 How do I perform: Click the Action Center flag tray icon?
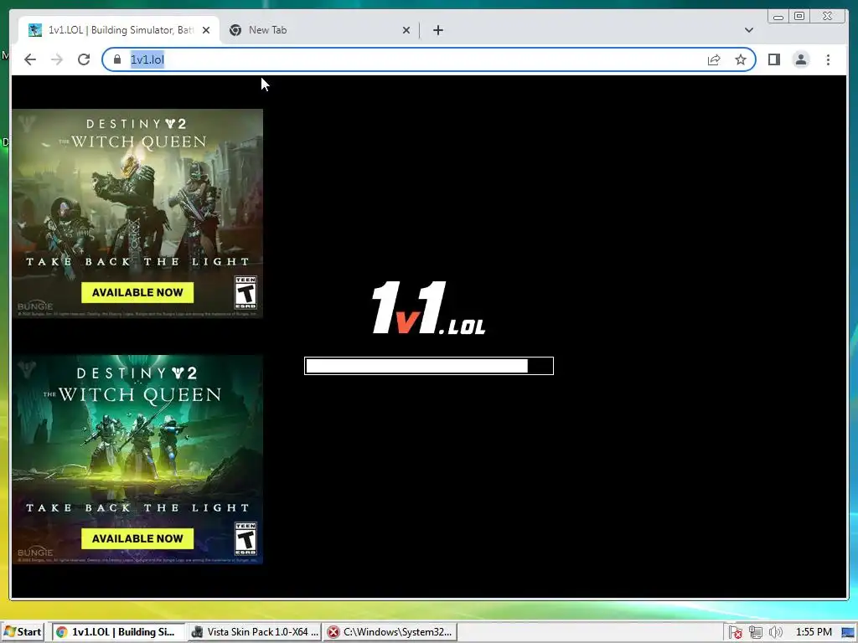pos(735,633)
